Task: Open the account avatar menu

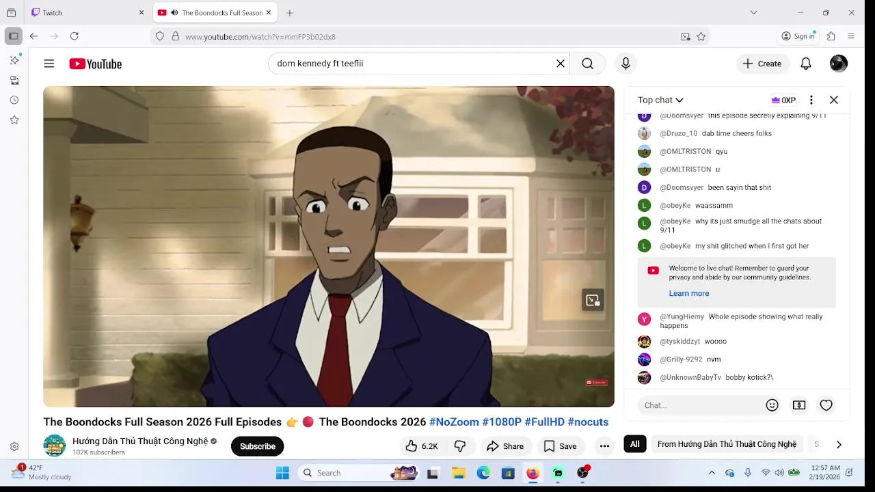Action: pyautogui.click(x=839, y=64)
